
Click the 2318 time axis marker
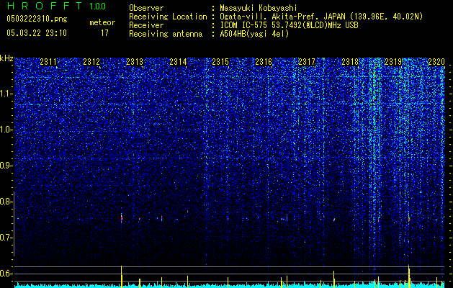350,61
